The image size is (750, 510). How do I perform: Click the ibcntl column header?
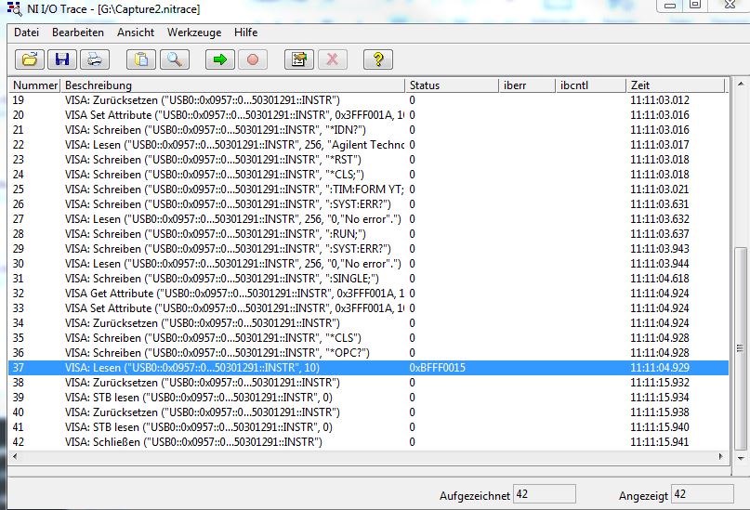click(591, 85)
